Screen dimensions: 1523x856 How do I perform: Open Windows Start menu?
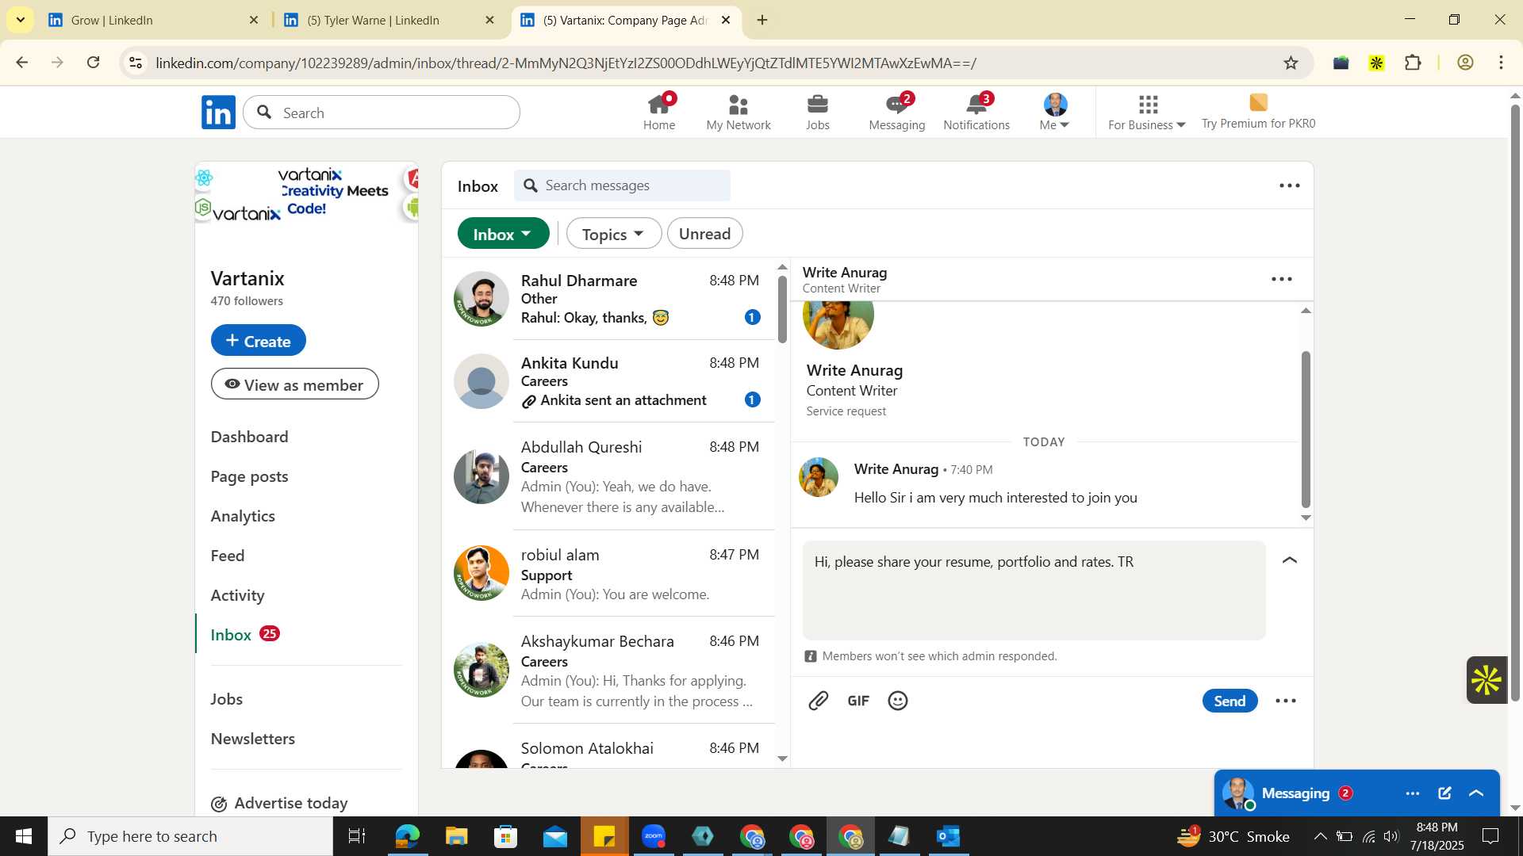24,836
